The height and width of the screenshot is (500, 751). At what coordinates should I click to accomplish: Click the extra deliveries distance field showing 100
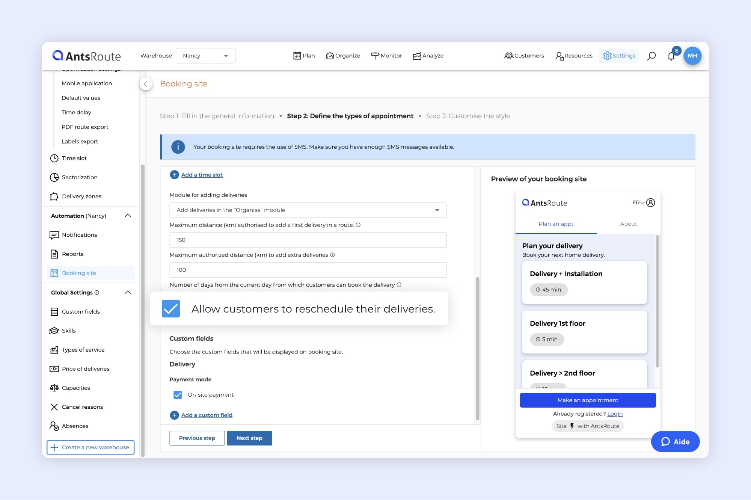308,270
